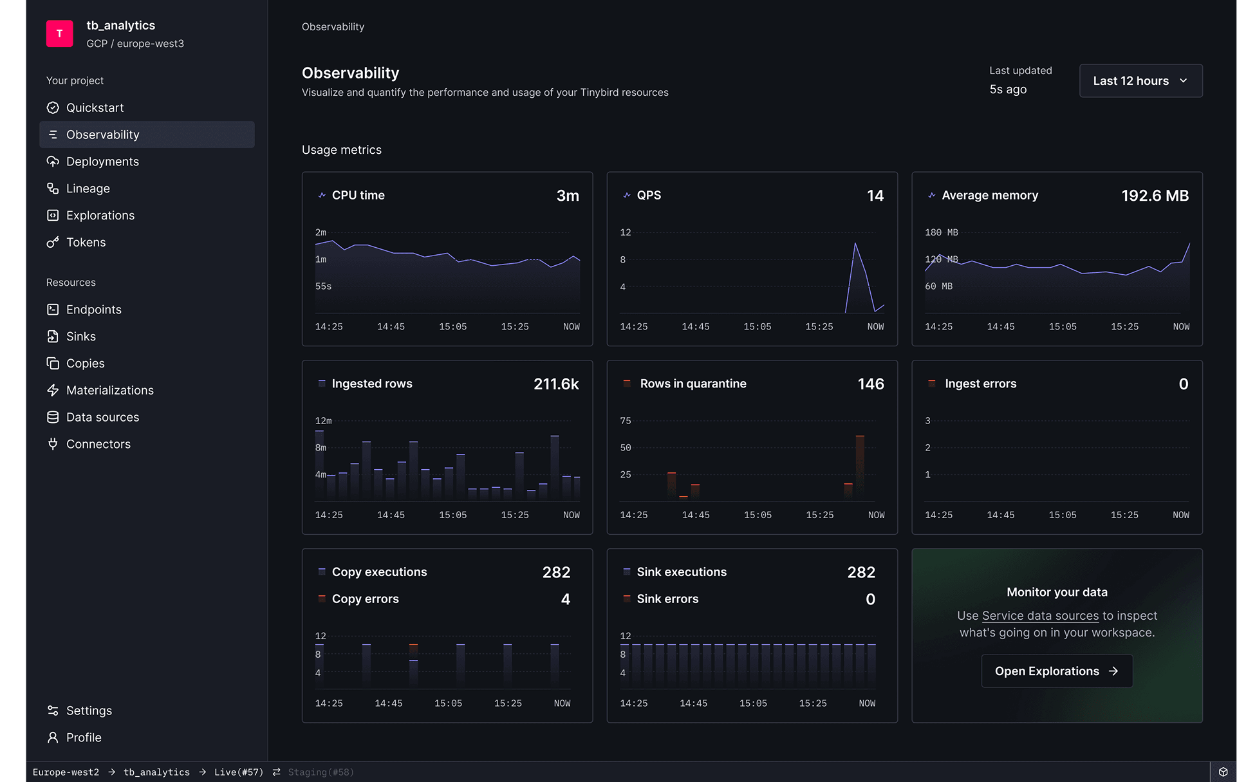Click the Connectors plug icon
The width and height of the screenshot is (1237, 782).
coord(53,444)
